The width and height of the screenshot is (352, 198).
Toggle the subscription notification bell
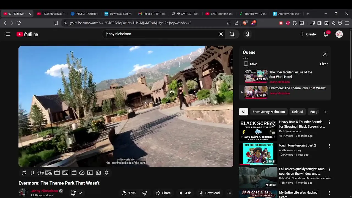point(73,193)
